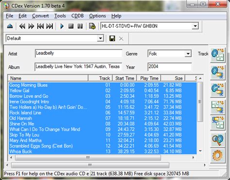Open the Tools menu
This screenshot has width=230, height=180.
[60, 16]
